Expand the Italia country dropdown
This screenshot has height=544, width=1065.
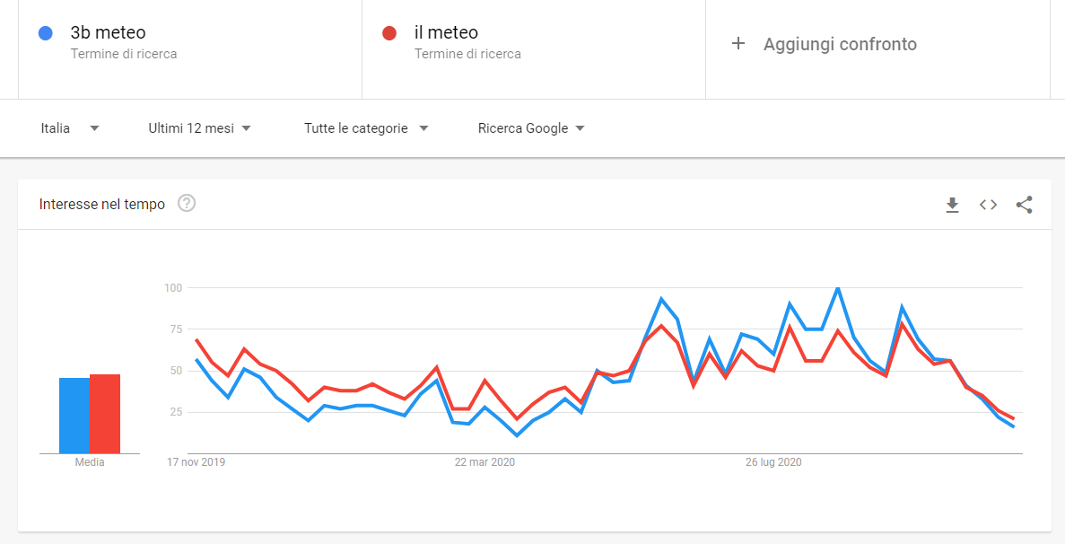pyautogui.click(x=69, y=128)
